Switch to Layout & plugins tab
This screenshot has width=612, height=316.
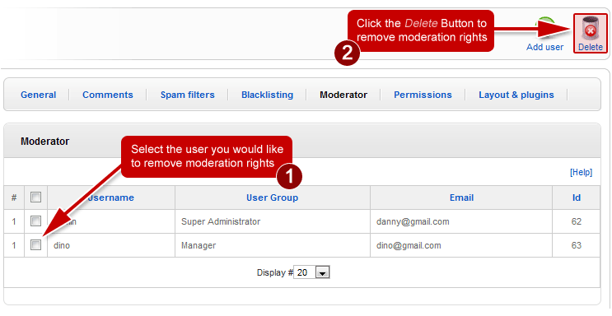tap(516, 95)
